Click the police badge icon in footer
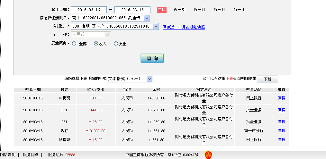The width and height of the screenshot is (326, 159). pyautogui.click(x=208, y=155)
